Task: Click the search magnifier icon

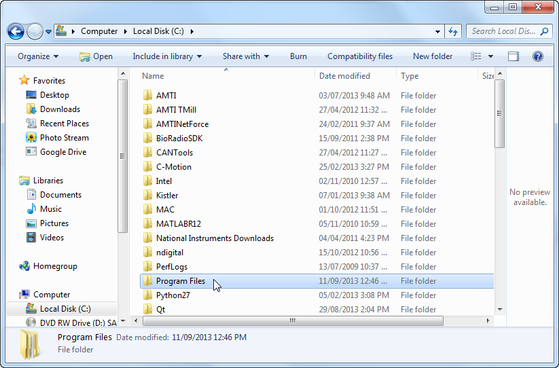Action: (x=544, y=31)
